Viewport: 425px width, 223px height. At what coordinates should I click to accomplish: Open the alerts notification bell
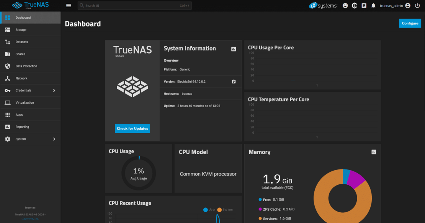[373, 5]
